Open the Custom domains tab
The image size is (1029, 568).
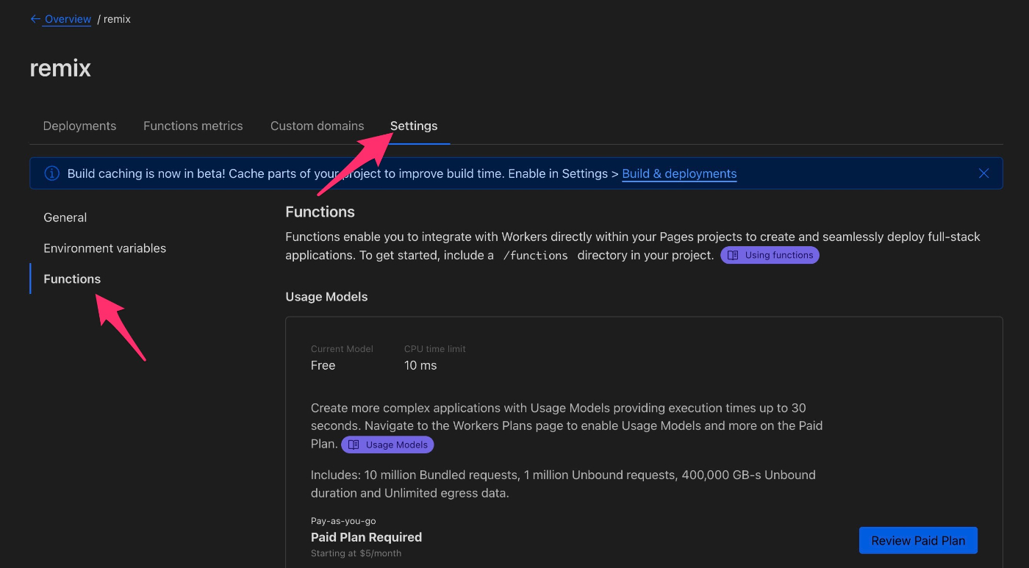[x=317, y=126]
